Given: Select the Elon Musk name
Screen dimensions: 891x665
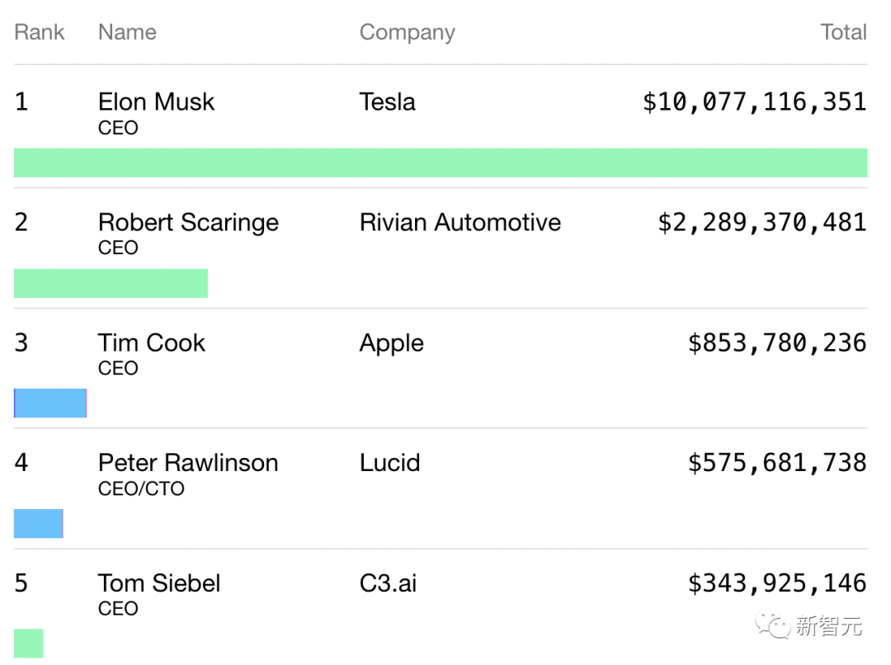Looking at the screenshot, I should pos(156,102).
